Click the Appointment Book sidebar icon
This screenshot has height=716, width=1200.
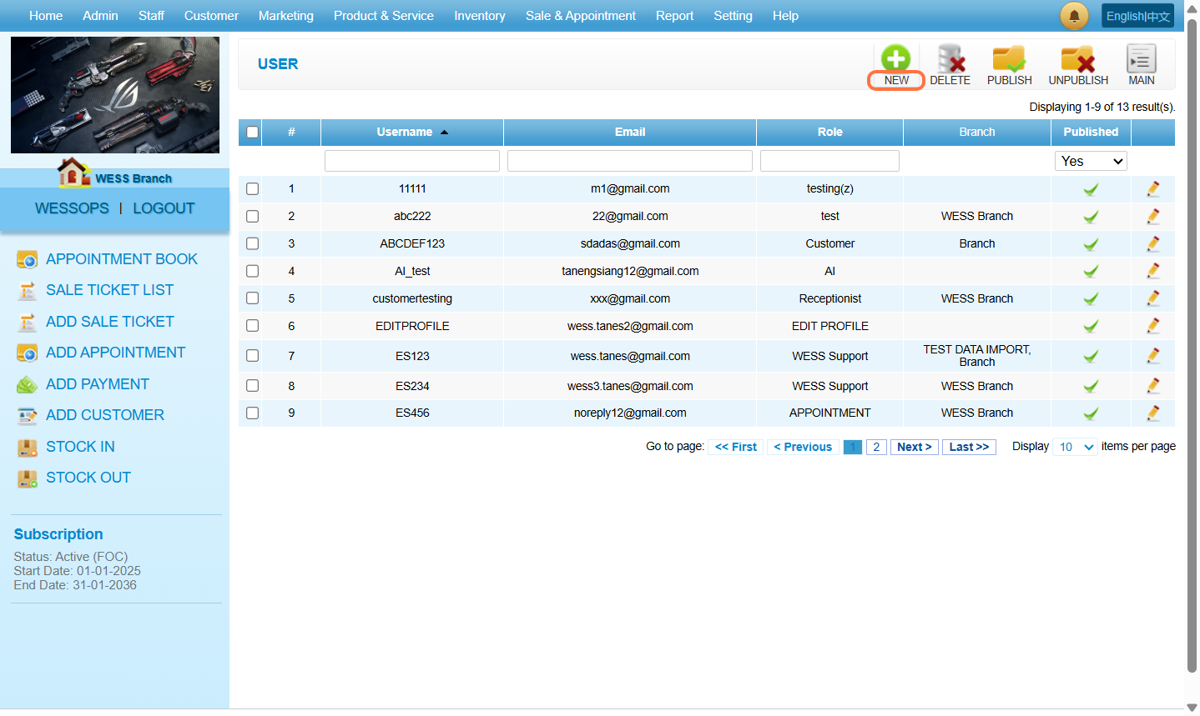27,260
